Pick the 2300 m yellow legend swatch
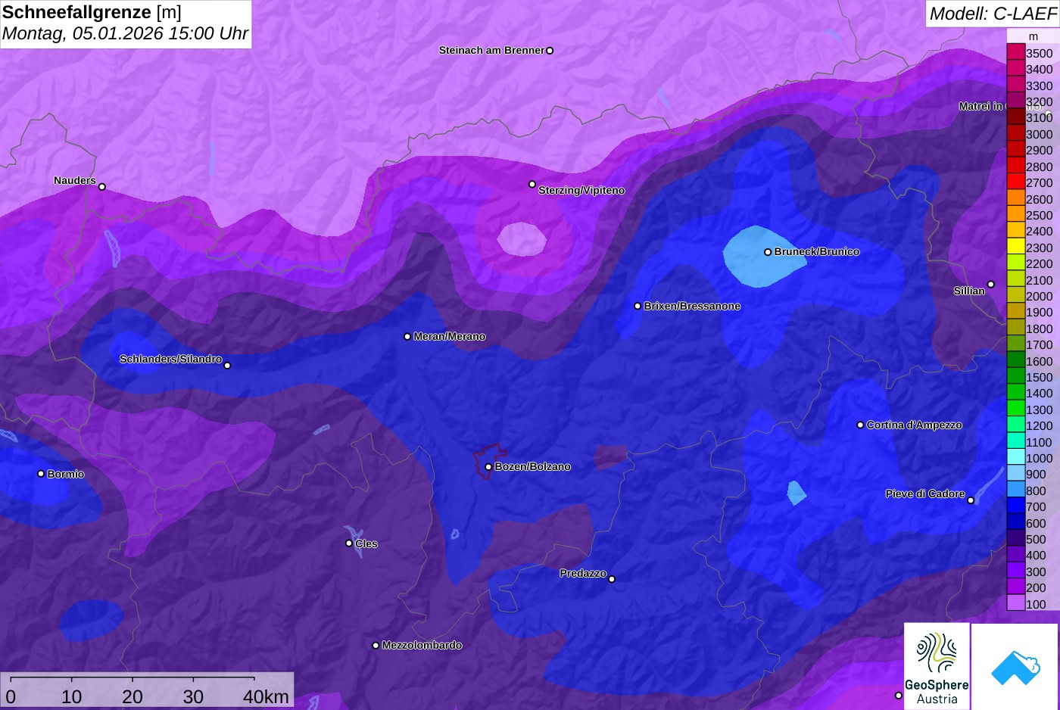This screenshot has width=1060, height=710. [x=1015, y=247]
